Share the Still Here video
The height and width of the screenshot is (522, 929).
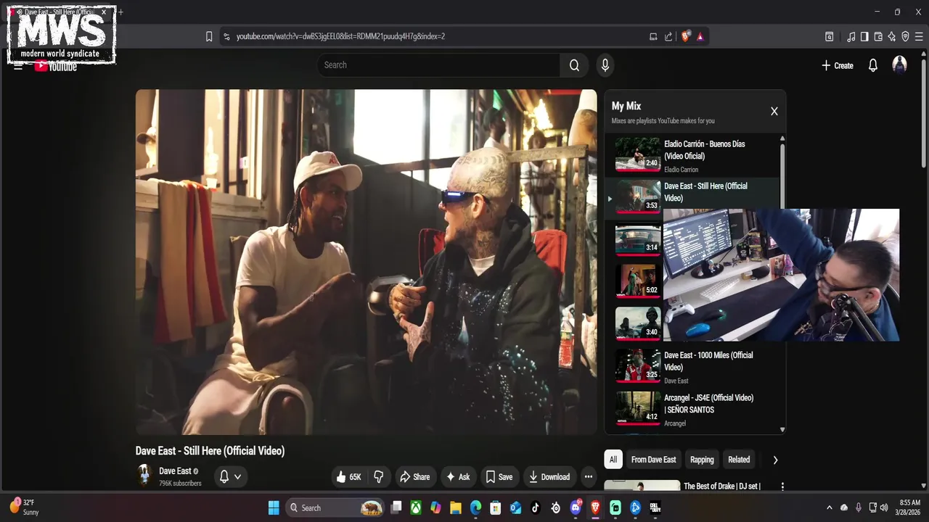[414, 477]
